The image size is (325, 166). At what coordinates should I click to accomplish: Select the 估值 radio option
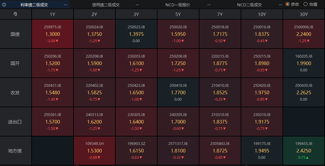(x=305, y=4)
